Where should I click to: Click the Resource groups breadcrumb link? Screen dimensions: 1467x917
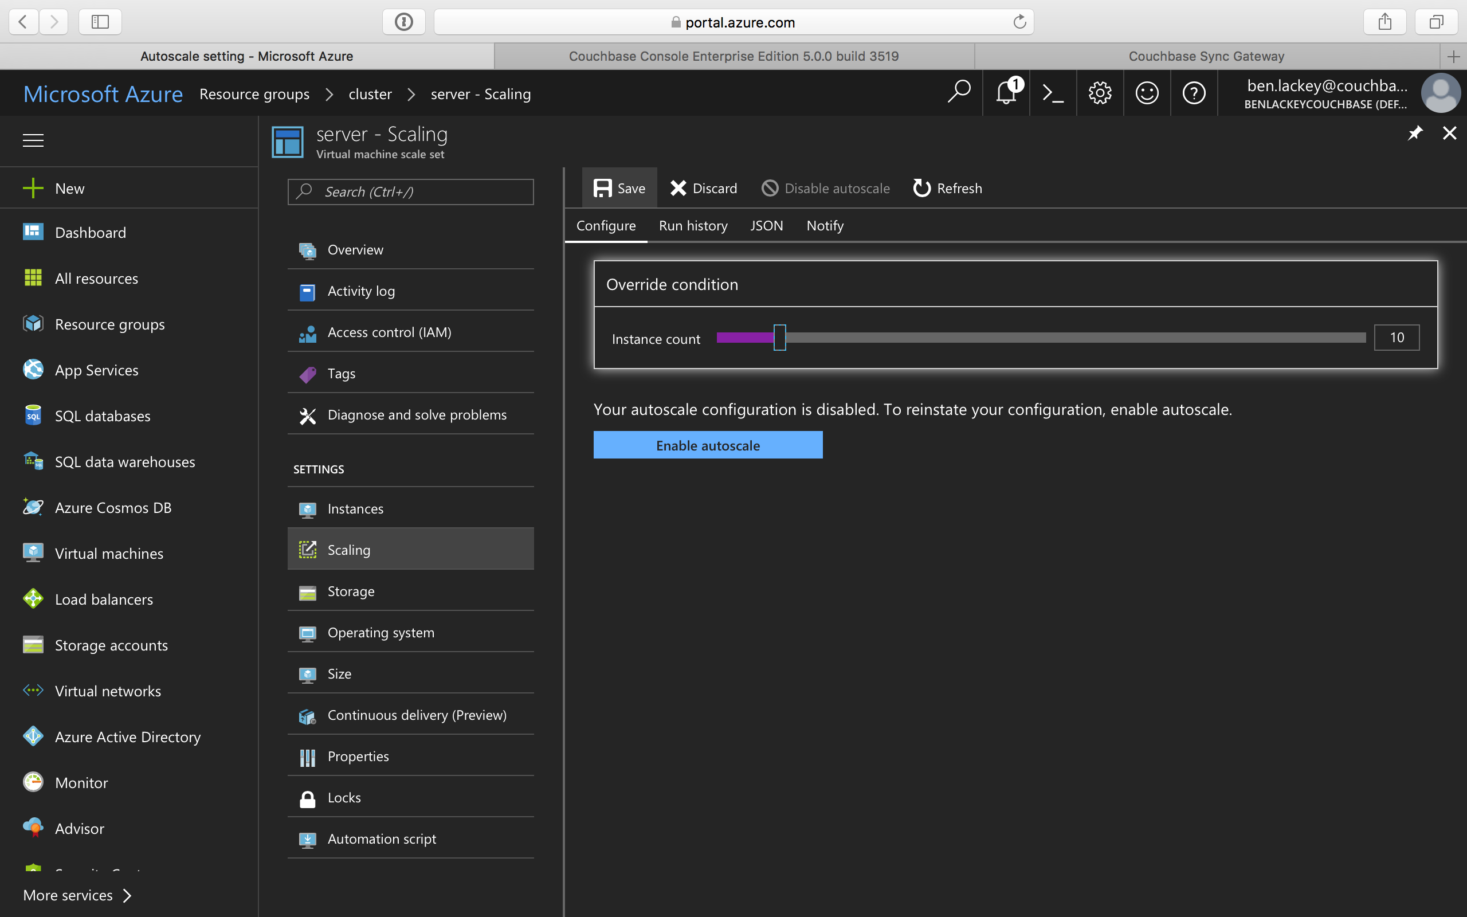(254, 94)
